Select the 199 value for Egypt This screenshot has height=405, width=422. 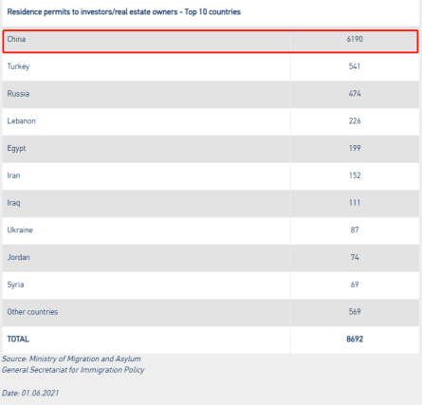[355, 148]
